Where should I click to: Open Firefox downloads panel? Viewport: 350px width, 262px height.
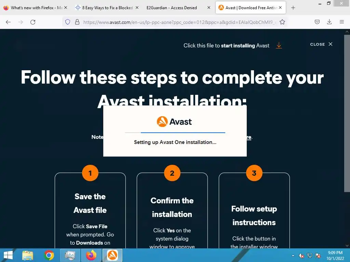point(329,22)
